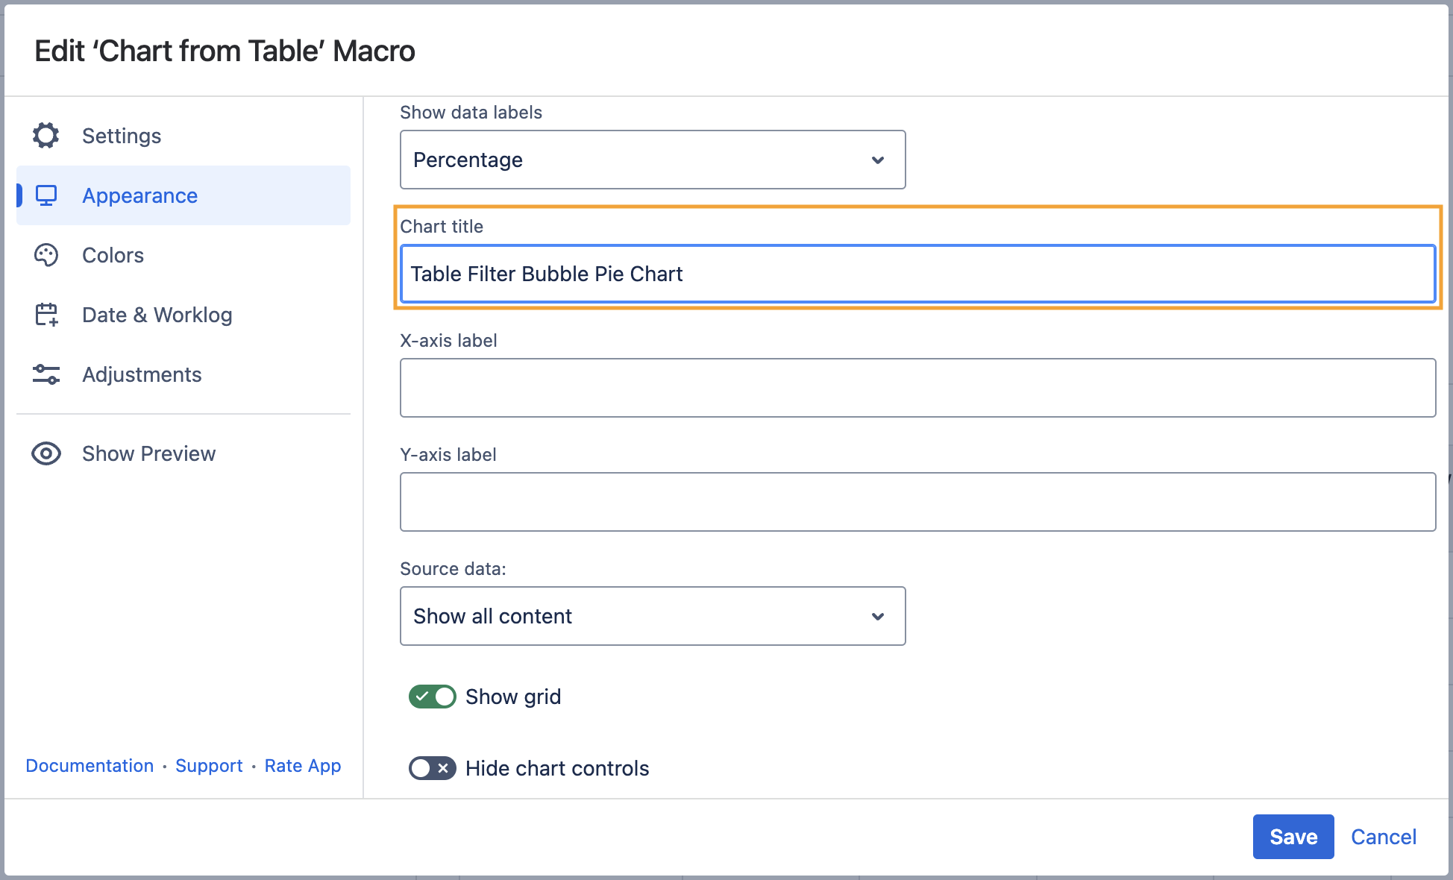1453x880 pixels.
Task: Click the Adjustments sliders icon
Action: (46, 374)
